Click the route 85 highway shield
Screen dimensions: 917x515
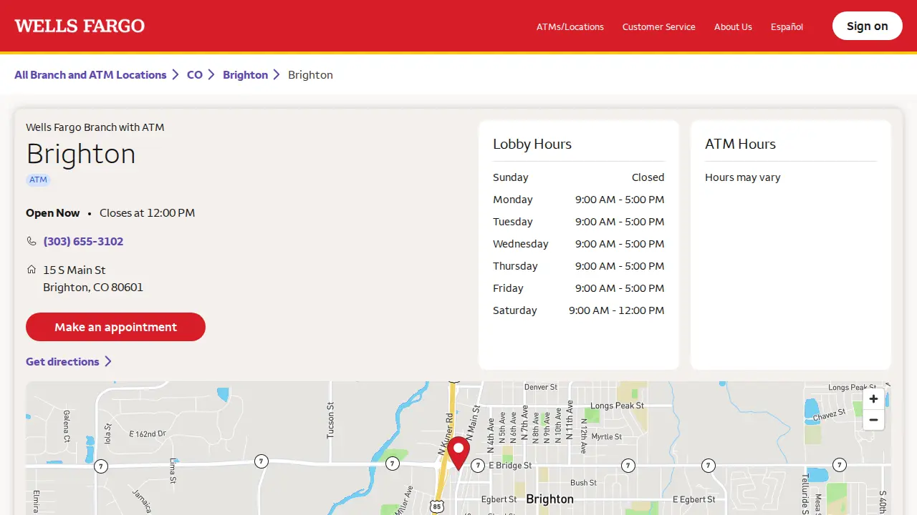437,506
